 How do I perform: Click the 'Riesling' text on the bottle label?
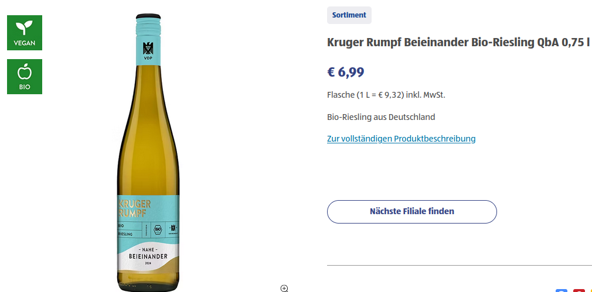pos(128,233)
